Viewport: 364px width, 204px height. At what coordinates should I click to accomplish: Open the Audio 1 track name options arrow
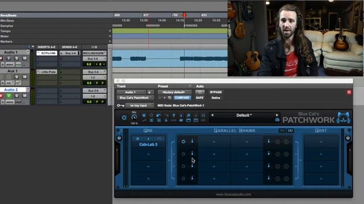(28, 52)
